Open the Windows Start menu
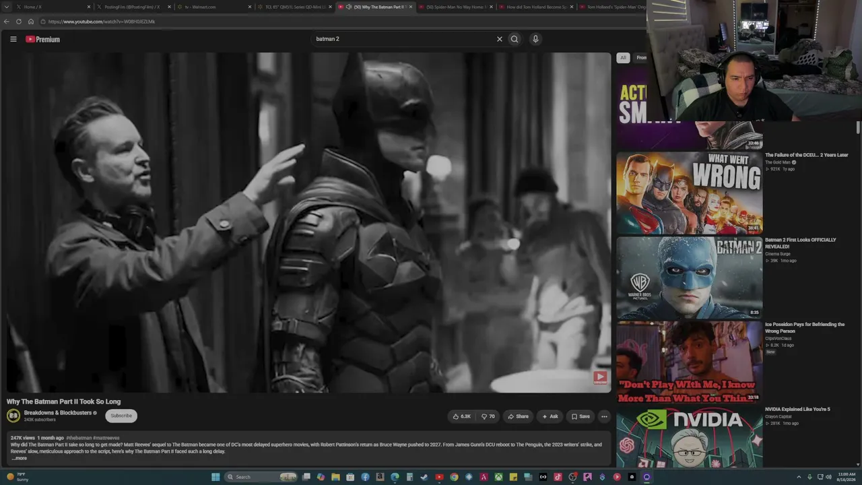The height and width of the screenshot is (485, 862). point(215,477)
